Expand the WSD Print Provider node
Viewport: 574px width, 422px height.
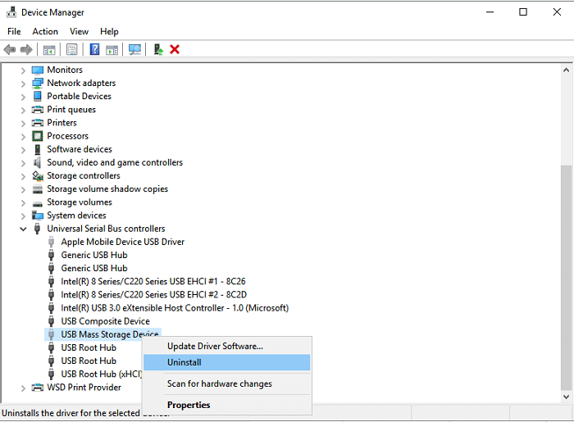[x=23, y=388]
